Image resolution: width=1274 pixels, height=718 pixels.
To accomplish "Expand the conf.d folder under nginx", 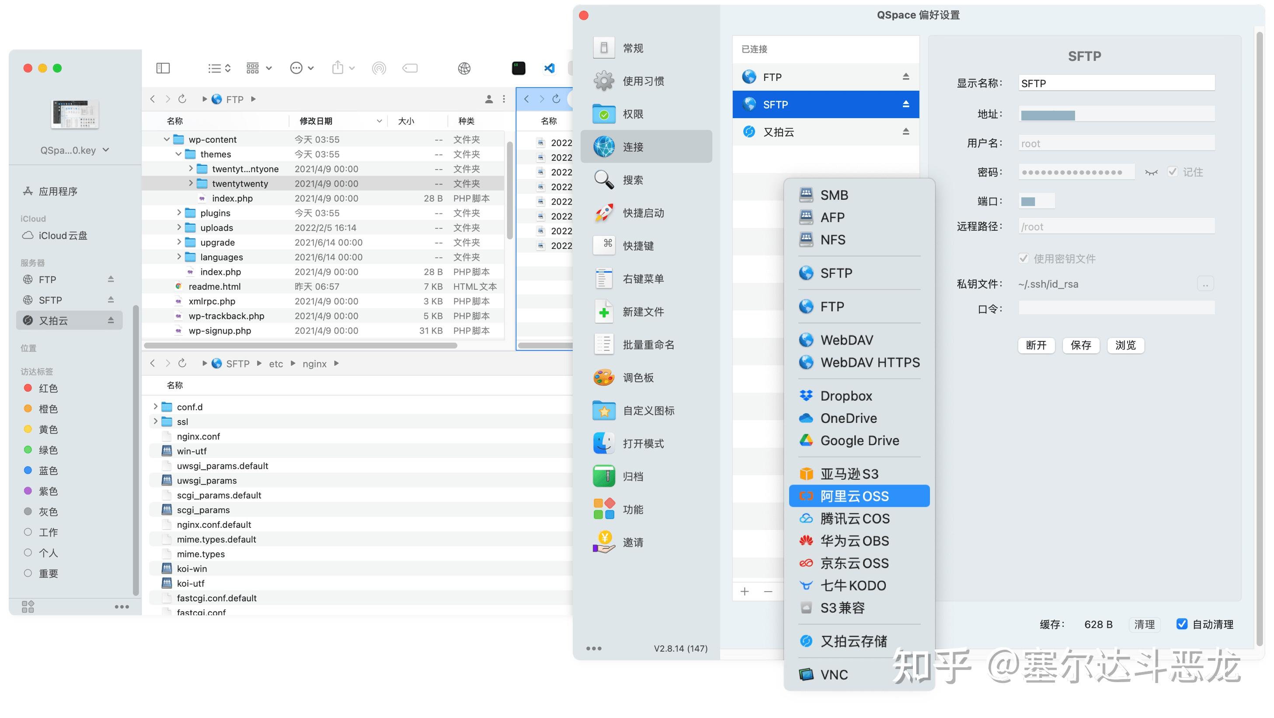I will (155, 407).
